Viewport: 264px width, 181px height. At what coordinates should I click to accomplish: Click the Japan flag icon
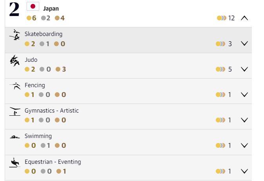33,7
